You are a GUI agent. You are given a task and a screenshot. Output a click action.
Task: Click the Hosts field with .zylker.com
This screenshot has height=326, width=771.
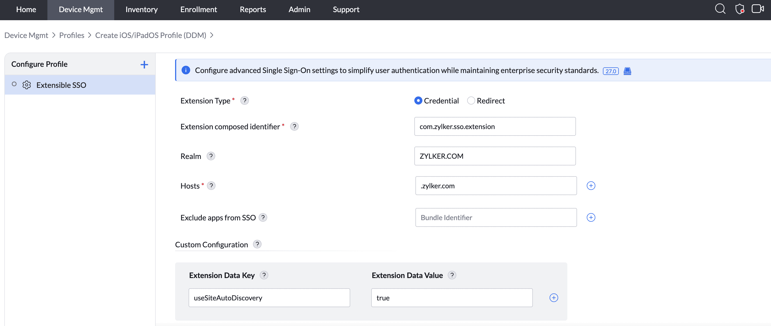coord(496,186)
